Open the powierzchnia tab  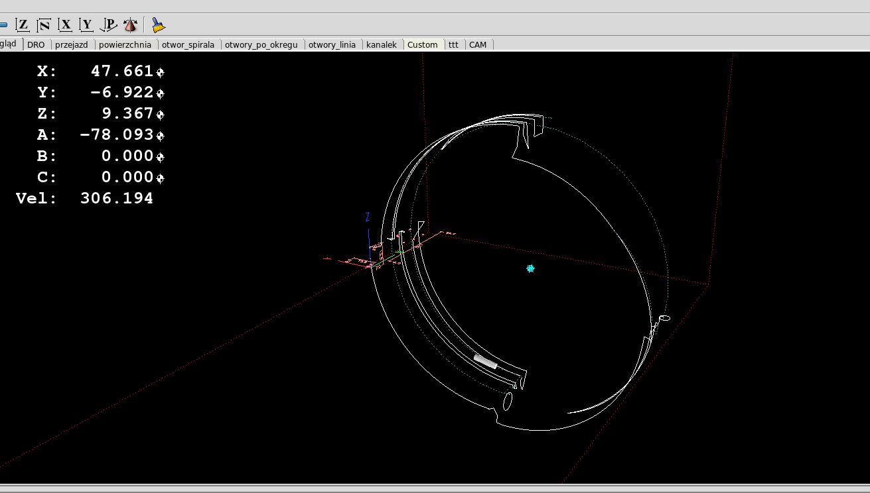click(126, 44)
